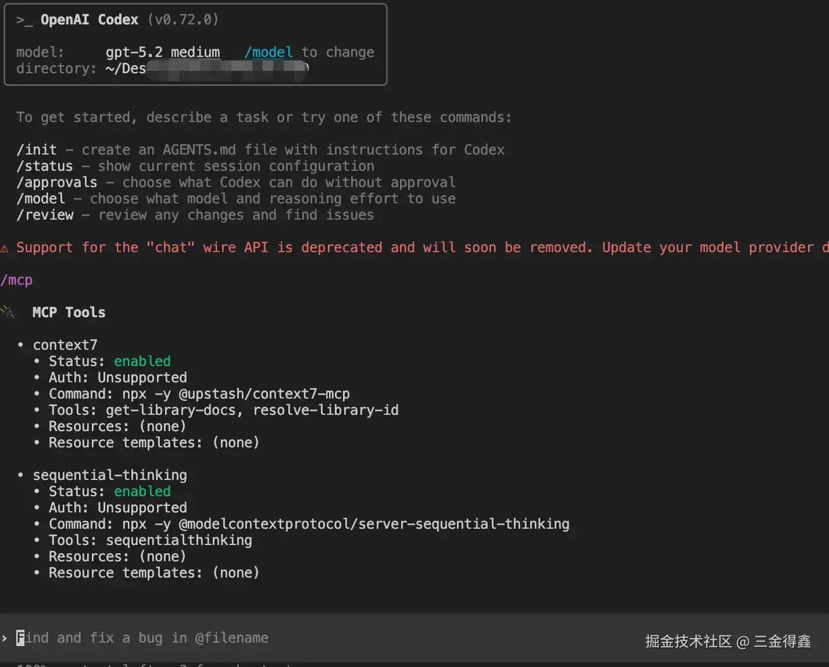
Task: Click "Resource templates: (none)" under context7
Action: click(x=154, y=443)
